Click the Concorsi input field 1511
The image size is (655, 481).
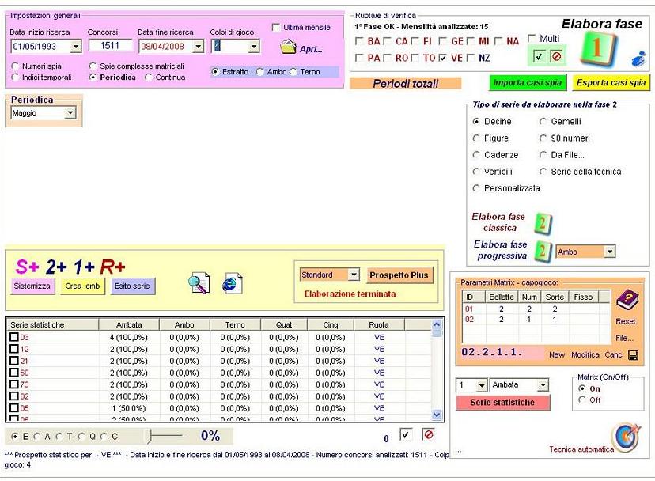tap(110, 46)
